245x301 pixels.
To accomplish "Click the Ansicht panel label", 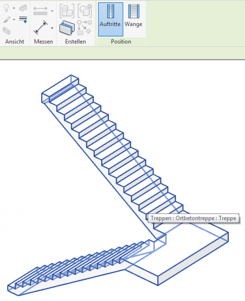I will point(15,42).
